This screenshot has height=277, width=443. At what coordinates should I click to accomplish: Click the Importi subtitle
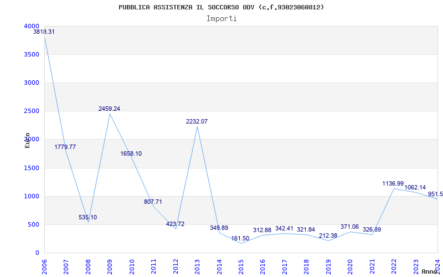[221, 19]
